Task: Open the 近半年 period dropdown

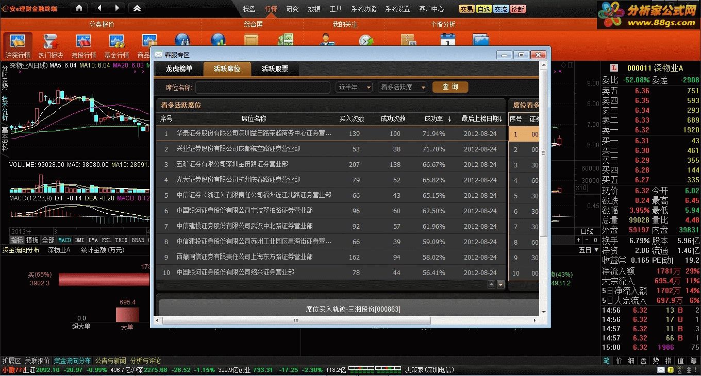Action: click(x=354, y=87)
